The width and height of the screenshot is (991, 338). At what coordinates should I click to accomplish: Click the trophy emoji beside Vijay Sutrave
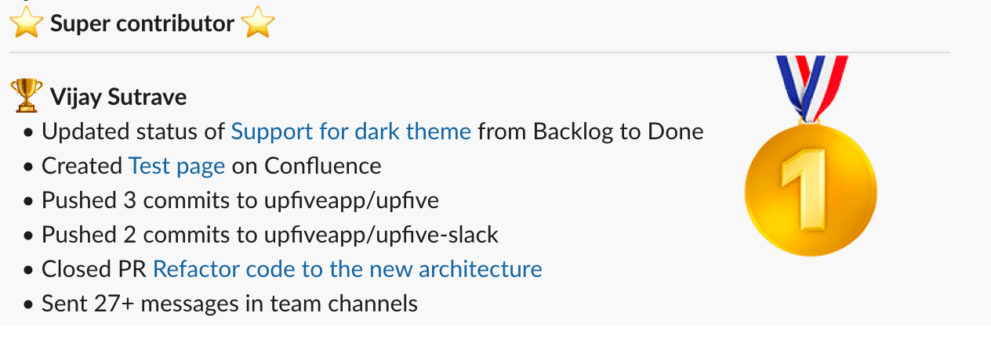(x=27, y=95)
